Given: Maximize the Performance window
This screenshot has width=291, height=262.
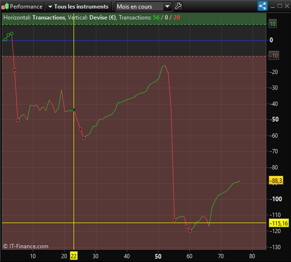Looking at the screenshot, I should [280, 6].
